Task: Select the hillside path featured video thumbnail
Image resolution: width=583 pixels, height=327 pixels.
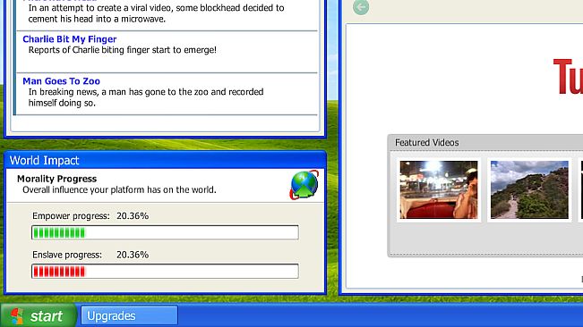Action: pos(529,189)
